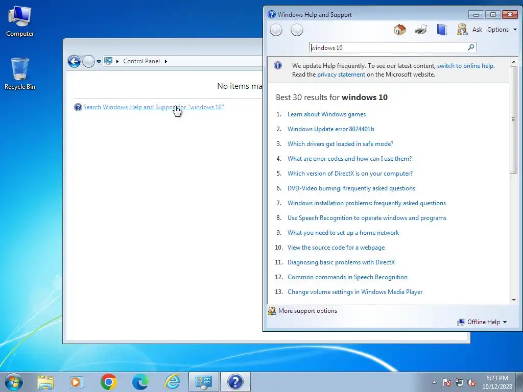Click the muted volume tray icon

click(471, 382)
